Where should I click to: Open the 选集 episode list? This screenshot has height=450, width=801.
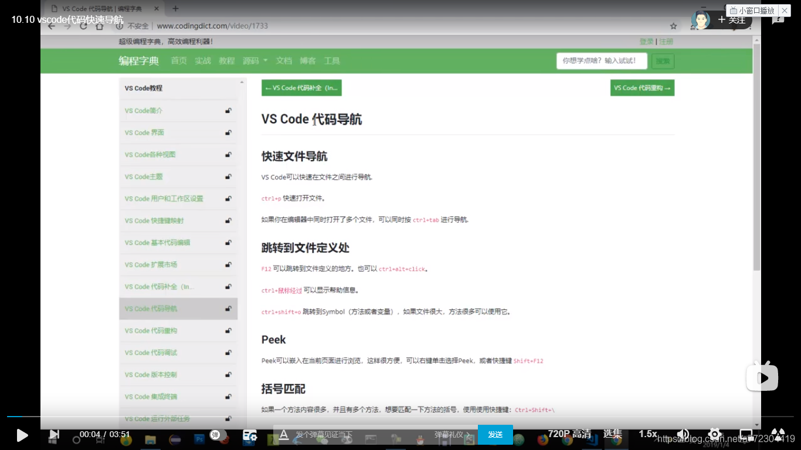pyautogui.click(x=613, y=434)
